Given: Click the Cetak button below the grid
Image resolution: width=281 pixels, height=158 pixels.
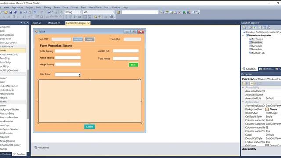Looking at the screenshot, I should point(90,127).
